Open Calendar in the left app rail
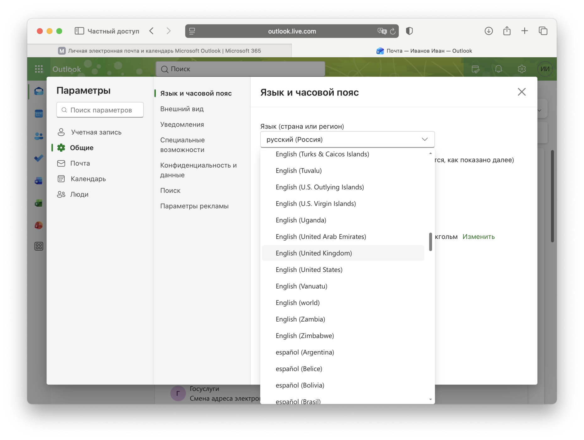584x440 pixels. tap(39, 114)
